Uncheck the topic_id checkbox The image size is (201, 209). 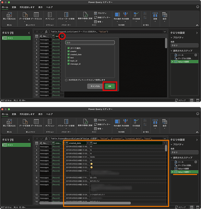[x=68, y=61]
